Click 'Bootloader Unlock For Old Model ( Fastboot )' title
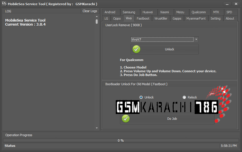The image size is (242, 152). click(136, 84)
